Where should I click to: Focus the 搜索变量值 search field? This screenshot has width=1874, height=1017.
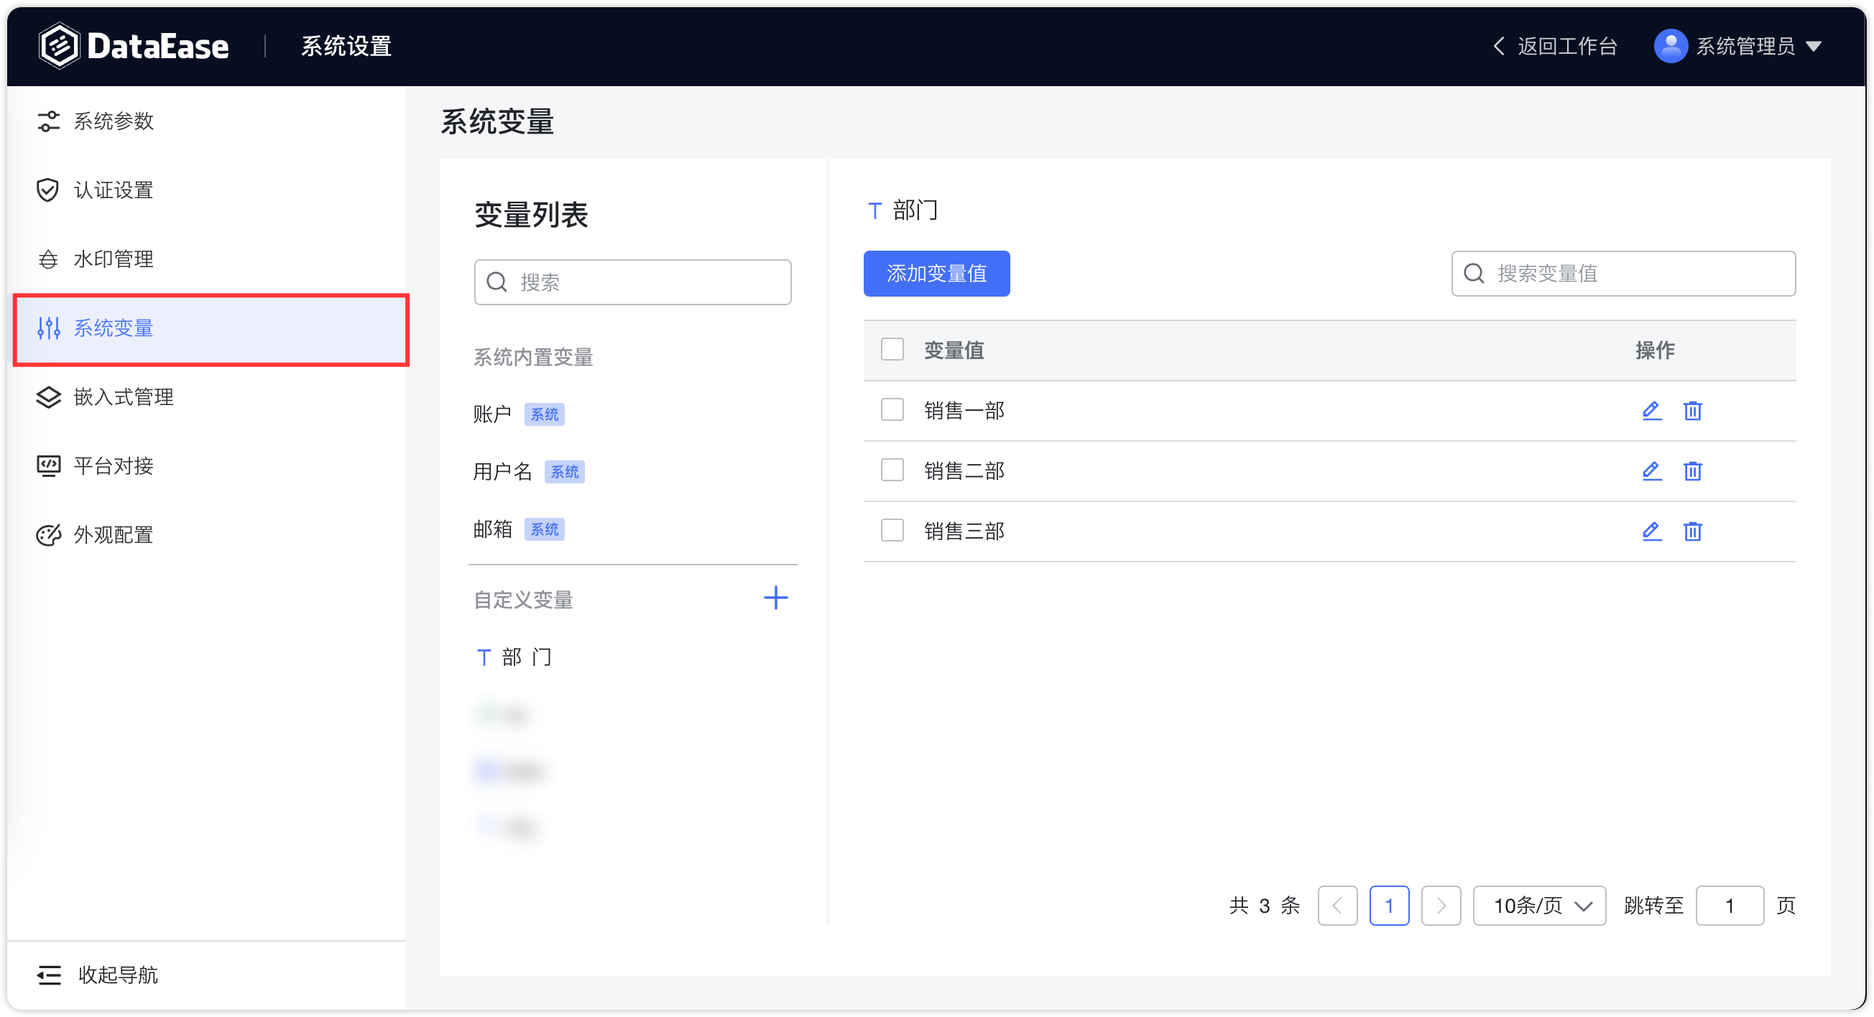[x=1623, y=274]
